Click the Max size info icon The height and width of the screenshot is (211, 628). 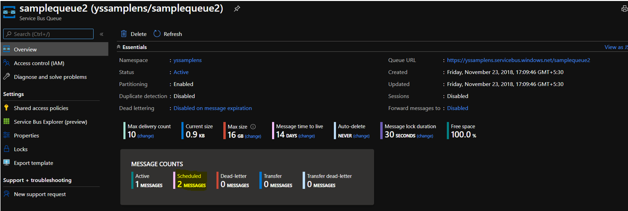pyautogui.click(x=253, y=126)
